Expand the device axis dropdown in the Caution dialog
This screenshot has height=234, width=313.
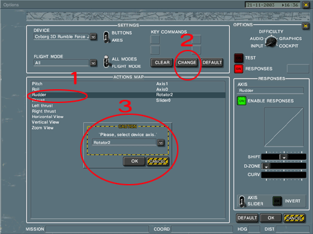pos(161,143)
